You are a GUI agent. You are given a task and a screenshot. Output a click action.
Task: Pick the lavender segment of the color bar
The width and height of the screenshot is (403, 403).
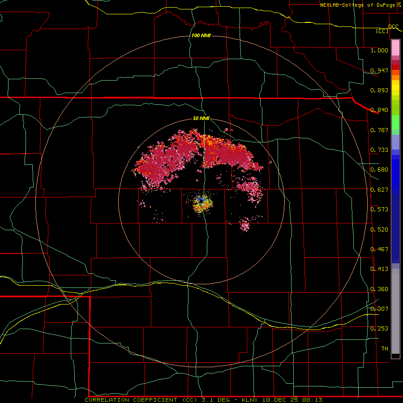tap(395, 142)
